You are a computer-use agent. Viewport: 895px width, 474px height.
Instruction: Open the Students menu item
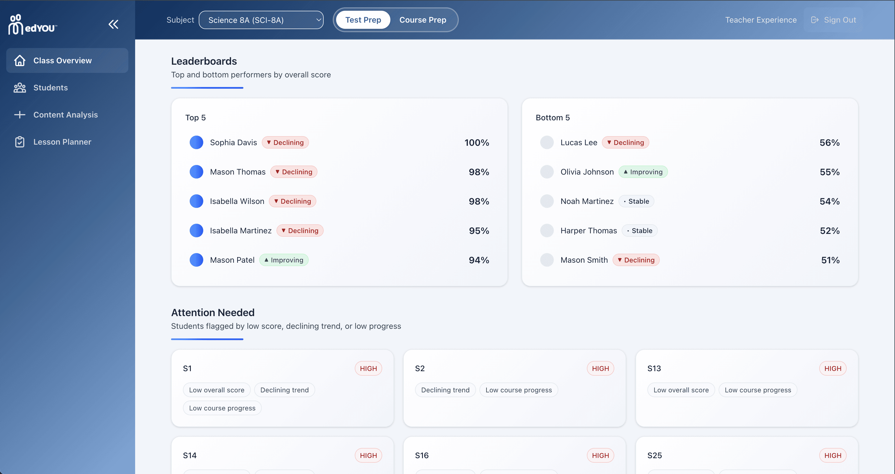coord(51,88)
